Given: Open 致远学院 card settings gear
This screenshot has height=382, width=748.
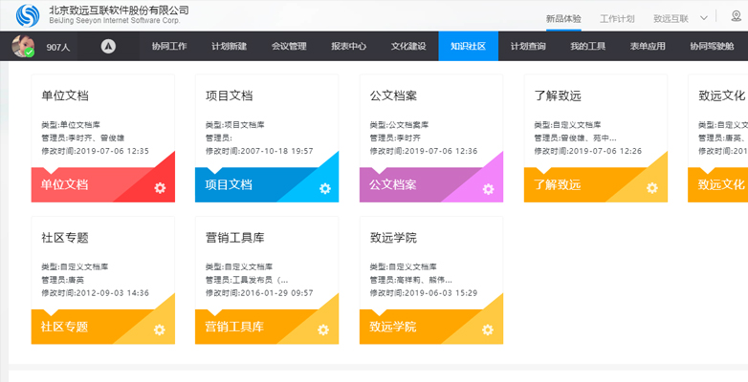Looking at the screenshot, I should [x=488, y=329].
